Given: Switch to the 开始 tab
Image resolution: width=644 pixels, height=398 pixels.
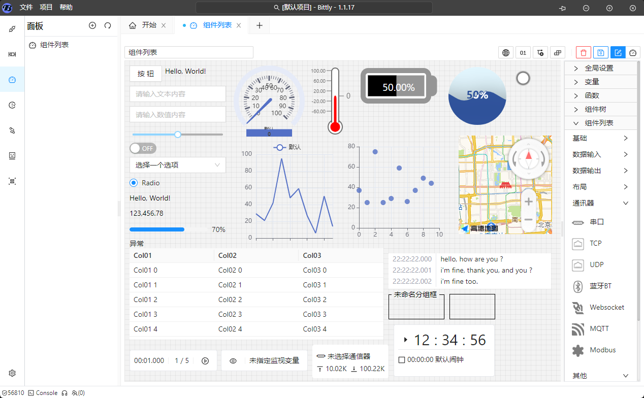Looking at the screenshot, I should (148, 25).
